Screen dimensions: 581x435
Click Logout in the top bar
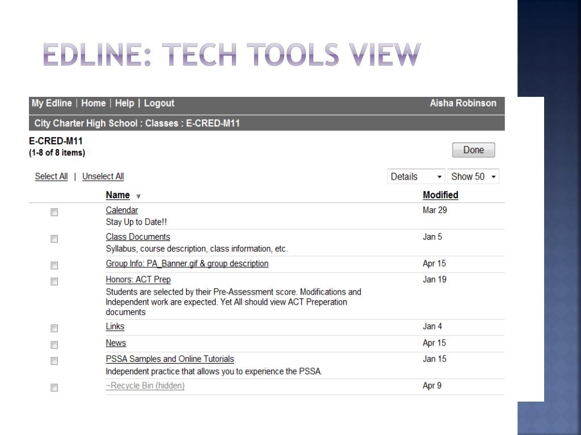pyautogui.click(x=159, y=103)
